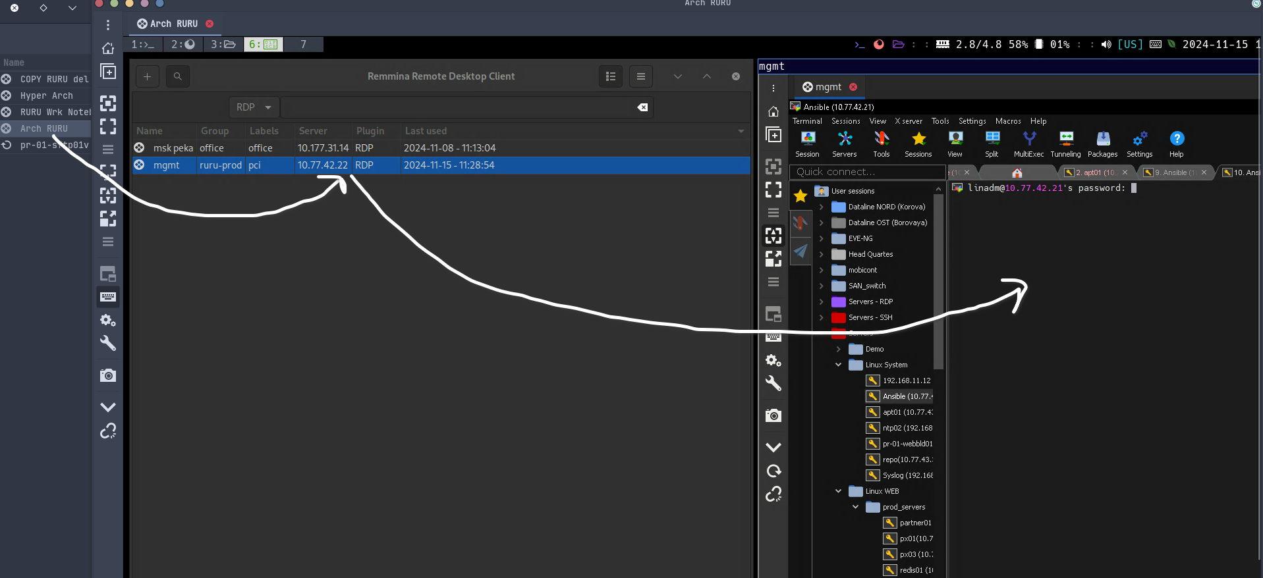Open Remmina hamburger main menu
This screenshot has height=578, width=1263.
tap(641, 76)
